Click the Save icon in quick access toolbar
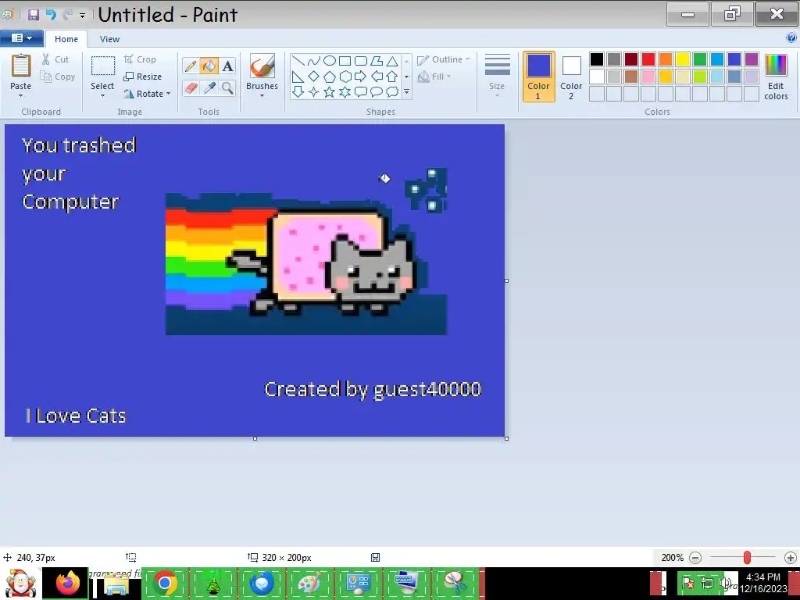Viewport: 800px width, 600px height. tap(34, 14)
